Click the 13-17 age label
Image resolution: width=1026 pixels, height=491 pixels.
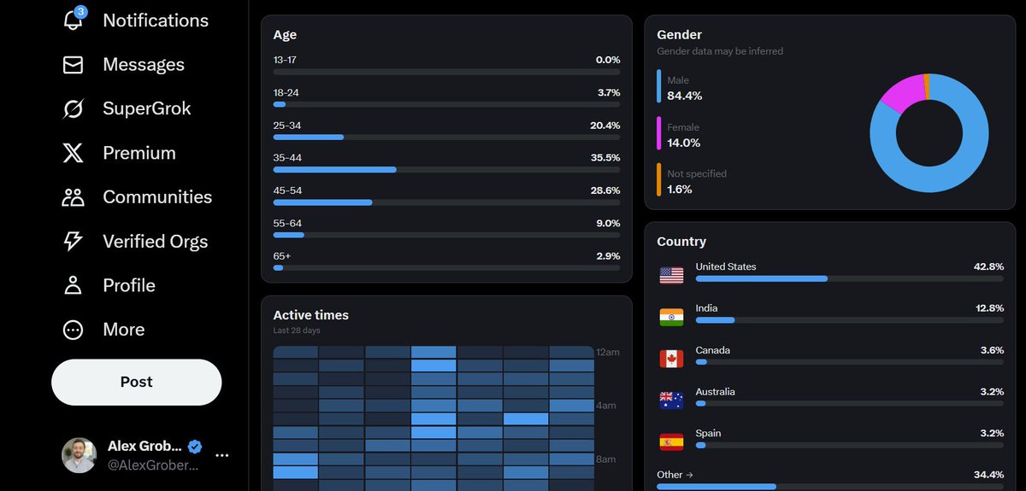click(285, 60)
